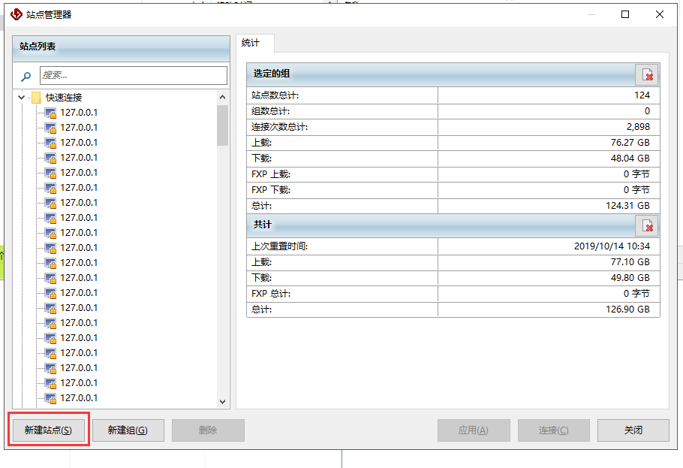Click the 快速连接 folder icon
The width and height of the screenshot is (683, 468).
click(35, 98)
